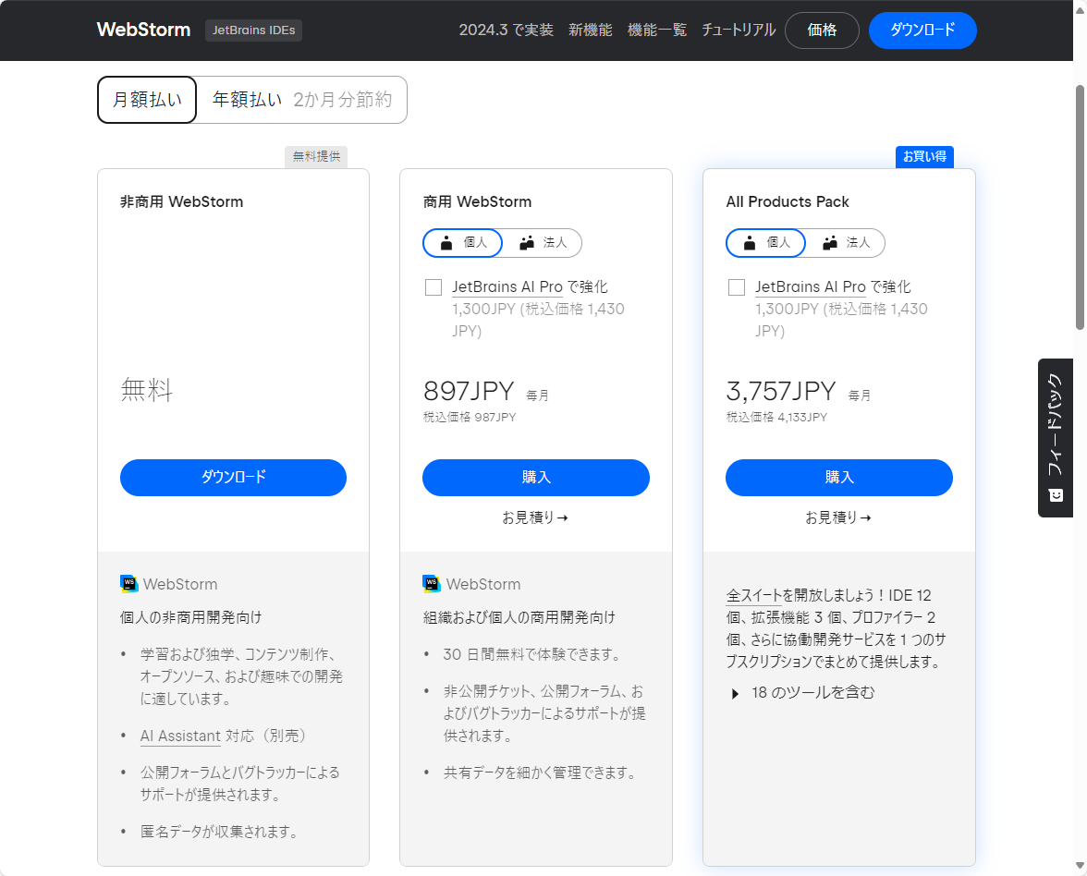
Task: Click the 3,757JPY price text
Action: pos(781,391)
